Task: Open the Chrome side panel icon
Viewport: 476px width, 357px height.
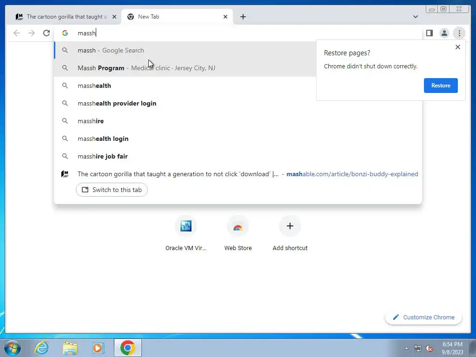Action: (429, 33)
